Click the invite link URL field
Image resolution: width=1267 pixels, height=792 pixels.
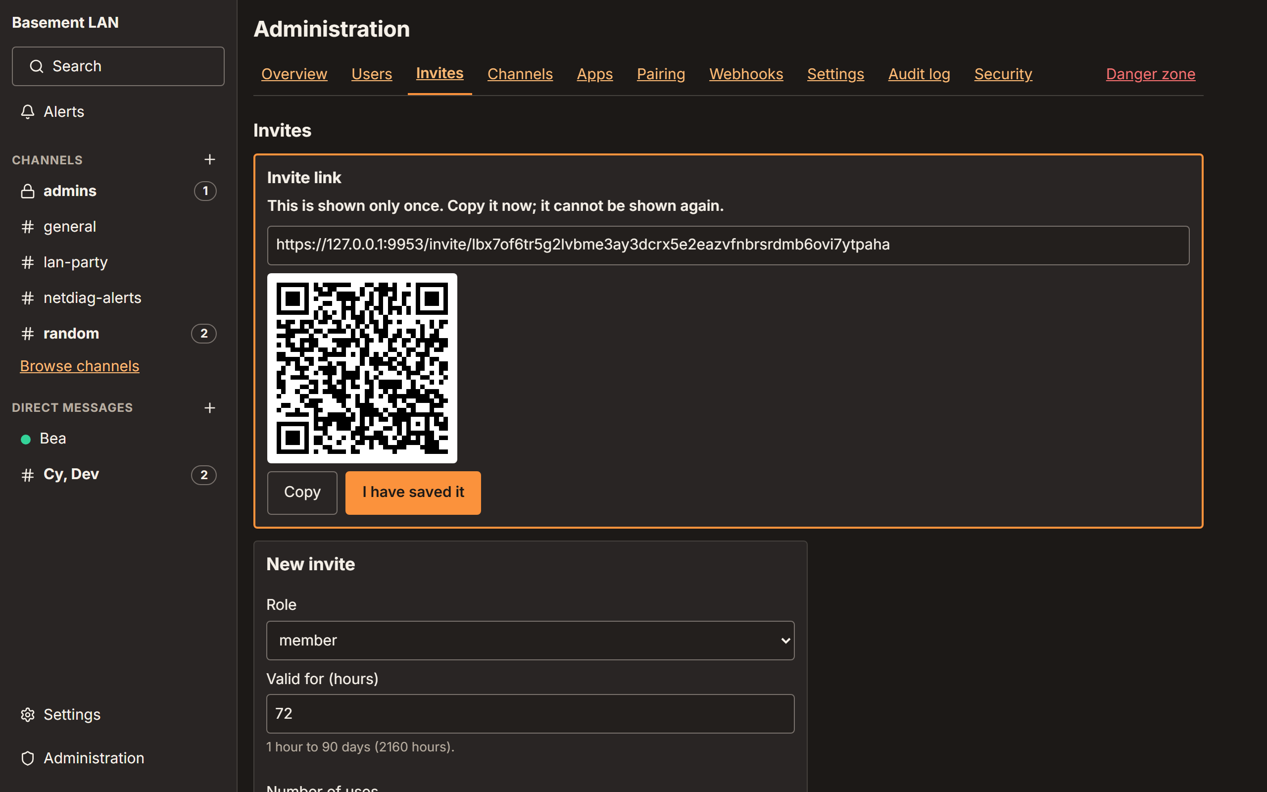tap(728, 245)
